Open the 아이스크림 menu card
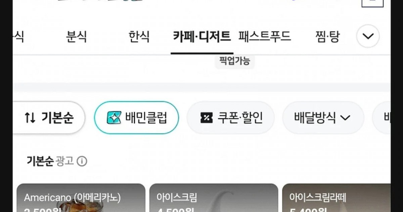The height and width of the screenshot is (212, 403). click(214, 198)
